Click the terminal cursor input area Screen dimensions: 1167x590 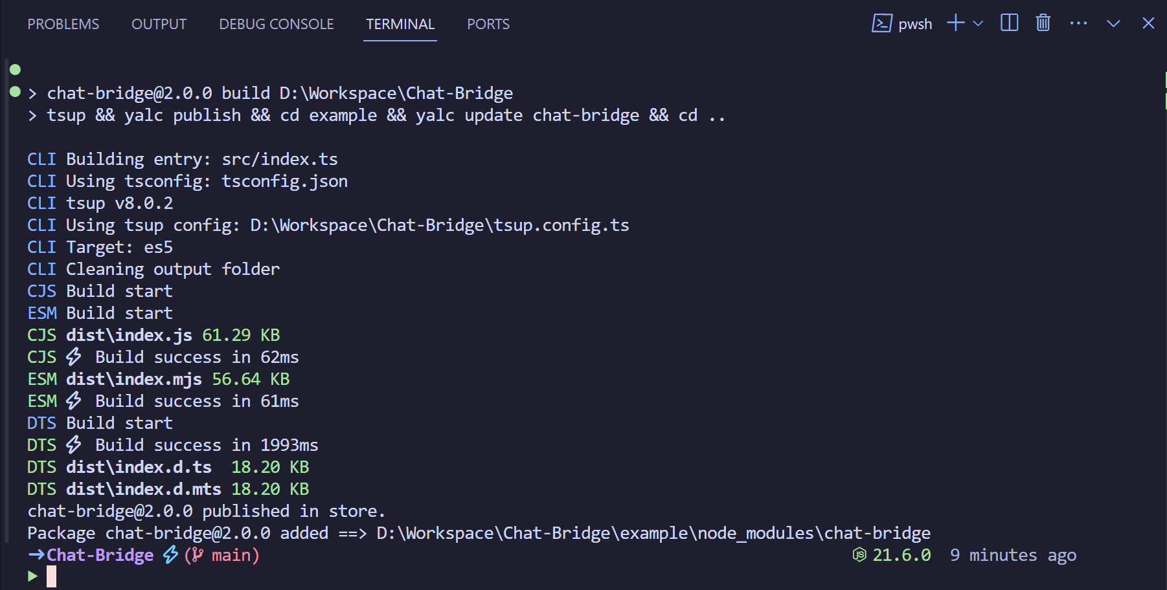pos(51,576)
